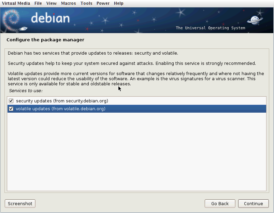Viewport: 274px width, 213px height.
Task: Click the Go Back button
Action: 220,204
